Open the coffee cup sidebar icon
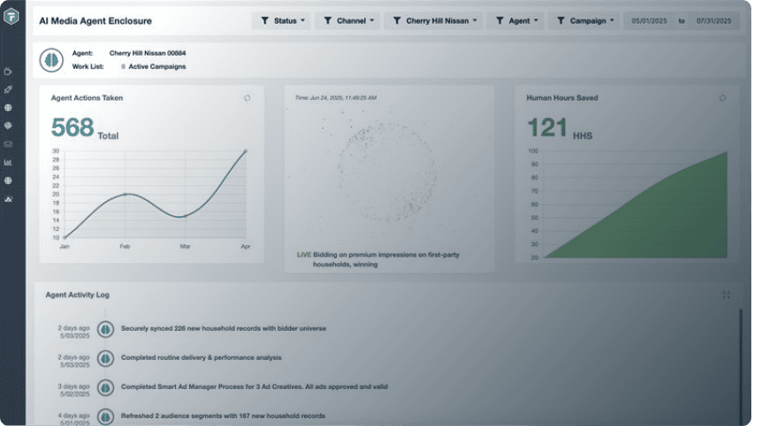 [x=8, y=71]
